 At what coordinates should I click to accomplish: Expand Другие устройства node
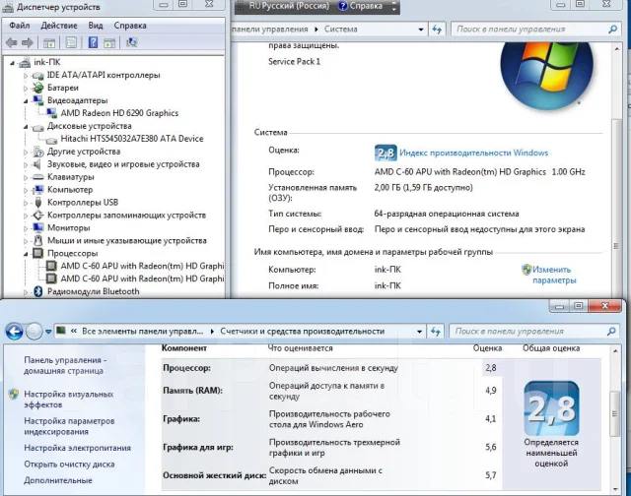point(26,152)
